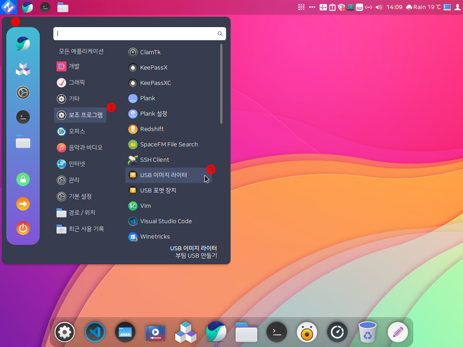The image size is (463, 347).
Task: Click the orange power button in sidebar
Action: pyautogui.click(x=23, y=229)
